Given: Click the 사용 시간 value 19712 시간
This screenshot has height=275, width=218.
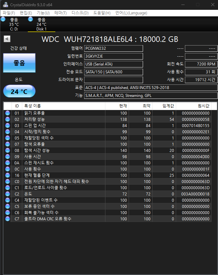Looking at the screenshot, I should point(201,80).
